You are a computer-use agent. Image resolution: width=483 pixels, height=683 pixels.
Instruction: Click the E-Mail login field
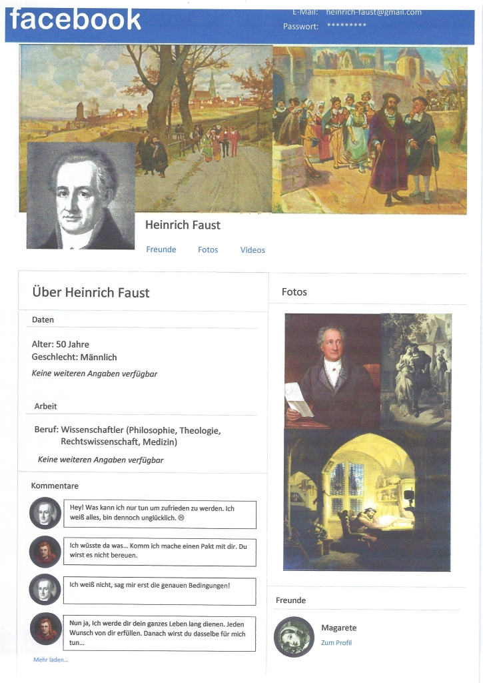pos(374,12)
